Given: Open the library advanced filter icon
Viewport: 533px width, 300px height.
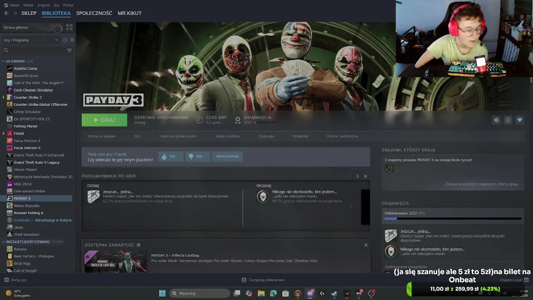Looking at the screenshot, I should pos(70,50).
